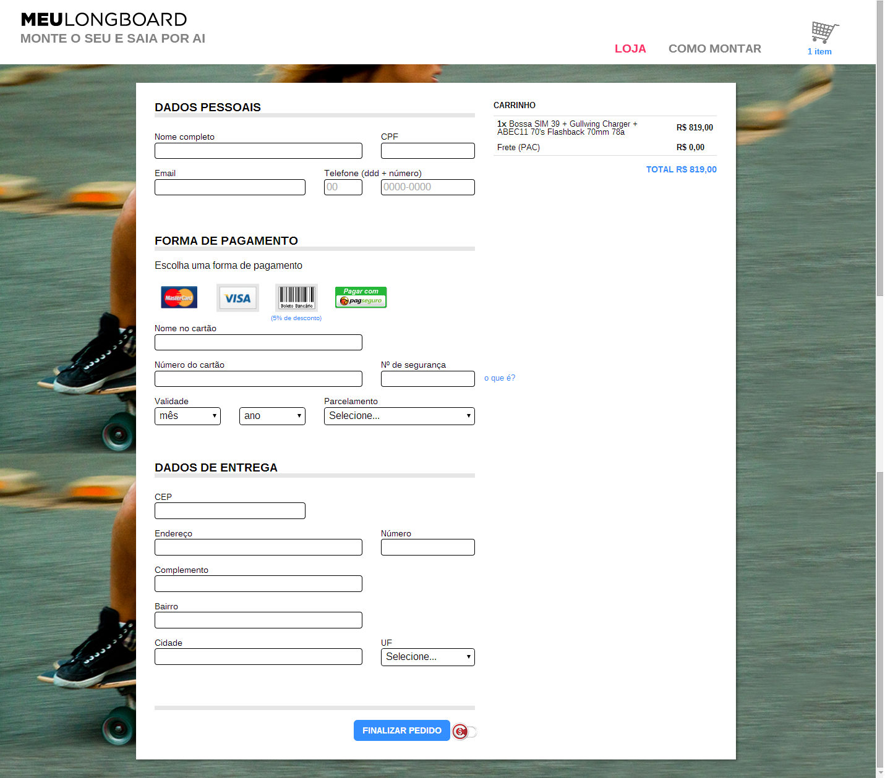The image size is (885, 778).
Task: Select MasterCard as payment method
Action: pyautogui.click(x=179, y=297)
